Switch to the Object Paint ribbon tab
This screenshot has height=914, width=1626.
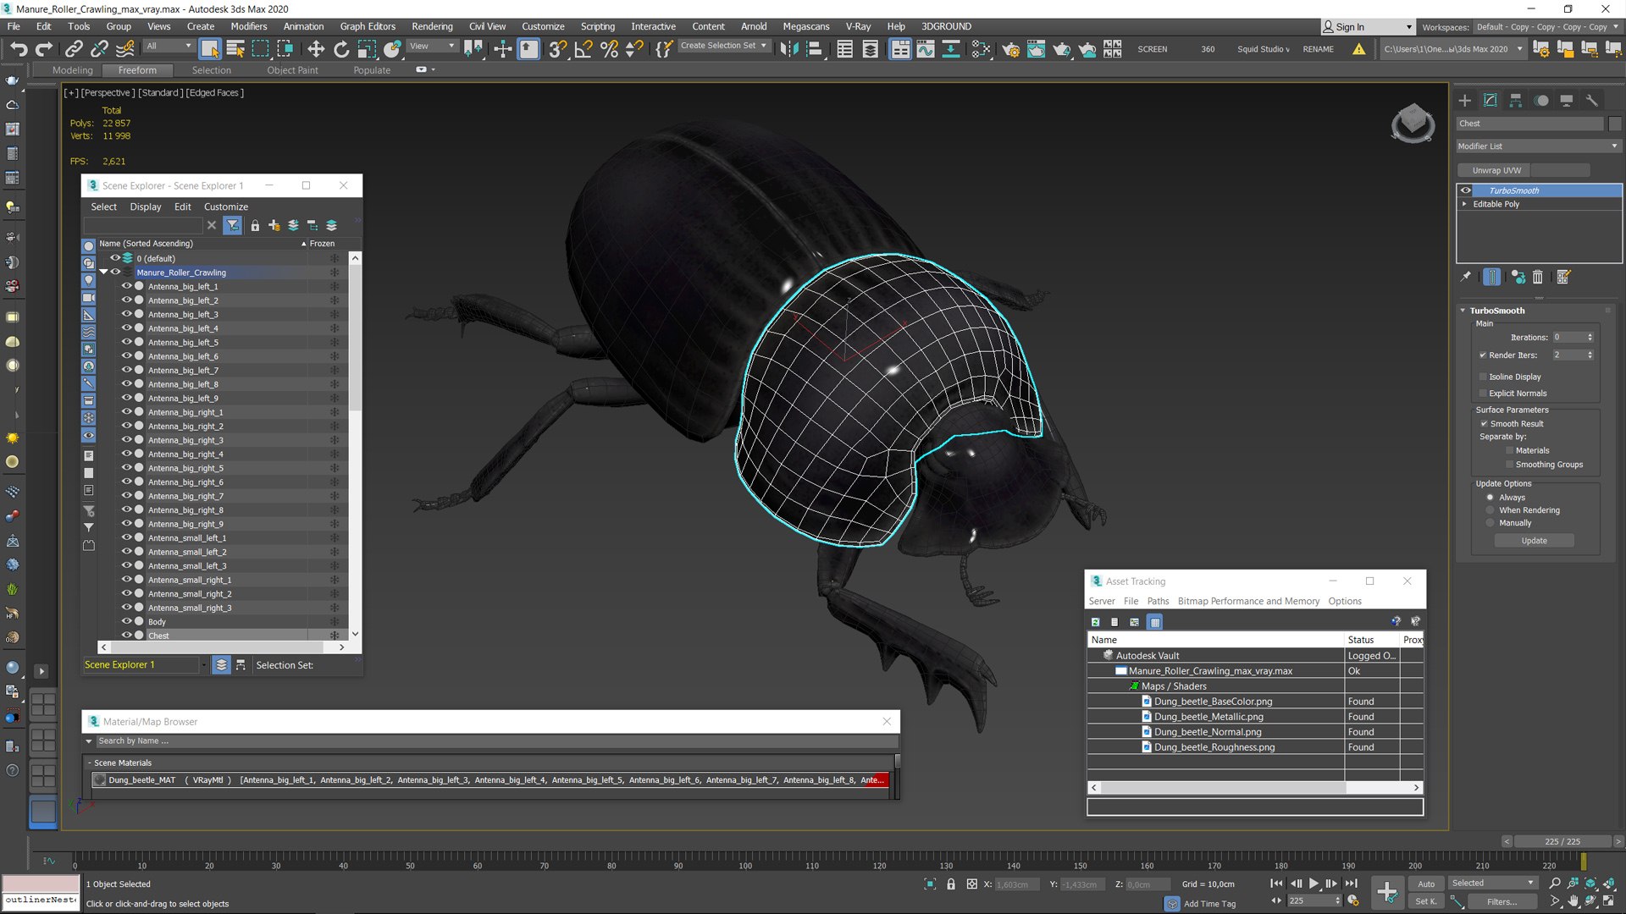coord(292,70)
